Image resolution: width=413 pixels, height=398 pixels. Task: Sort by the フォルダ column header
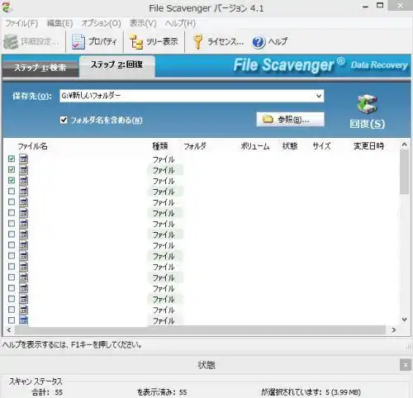pyautogui.click(x=195, y=146)
